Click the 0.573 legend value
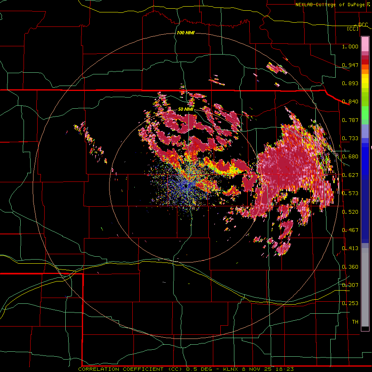372x372 pixels. pyautogui.click(x=350, y=193)
